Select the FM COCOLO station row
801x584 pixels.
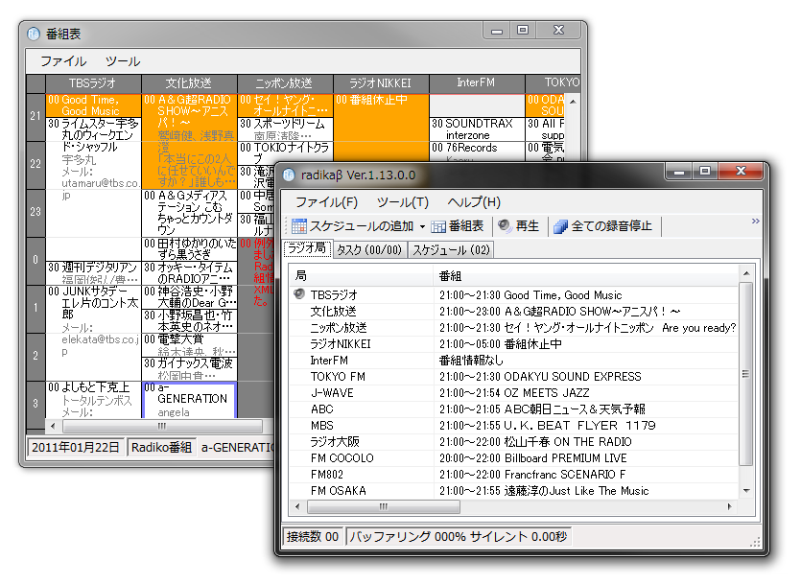point(514,458)
